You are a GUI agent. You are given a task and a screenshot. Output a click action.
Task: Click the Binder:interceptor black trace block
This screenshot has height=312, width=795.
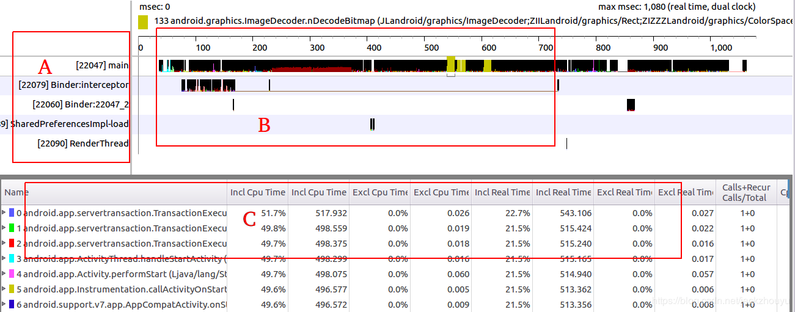(208, 85)
